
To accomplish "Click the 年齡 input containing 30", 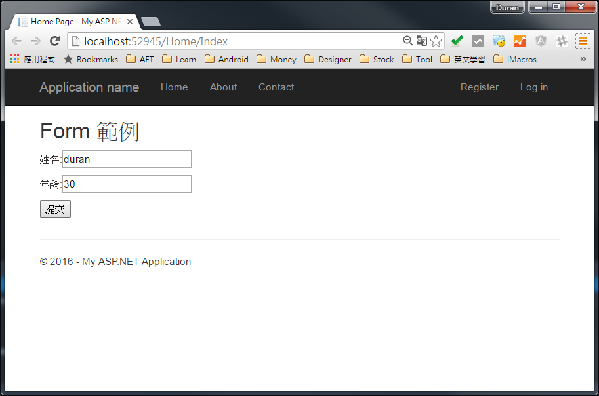I will [127, 184].
